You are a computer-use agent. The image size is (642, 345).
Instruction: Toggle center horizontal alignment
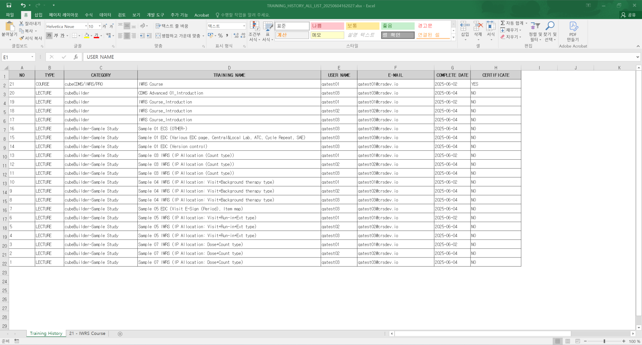pos(127,36)
